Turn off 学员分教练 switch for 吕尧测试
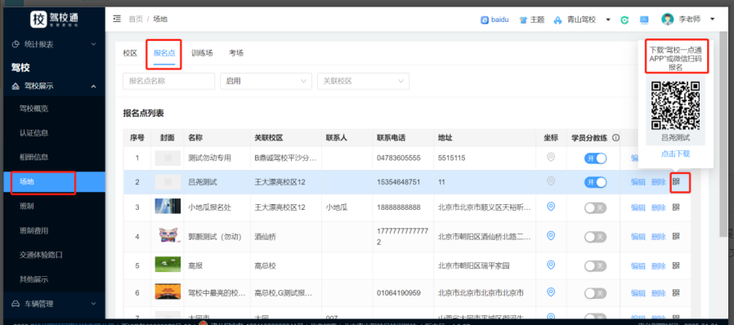This screenshot has height=325, width=734. [x=595, y=182]
